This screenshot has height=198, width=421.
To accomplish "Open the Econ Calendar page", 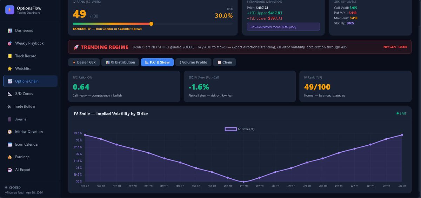I will pyautogui.click(x=30, y=144).
